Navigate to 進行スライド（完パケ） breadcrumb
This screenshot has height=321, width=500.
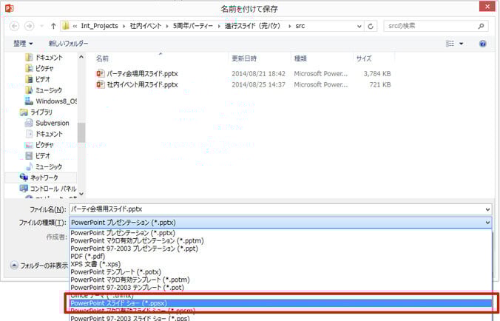tap(252, 26)
